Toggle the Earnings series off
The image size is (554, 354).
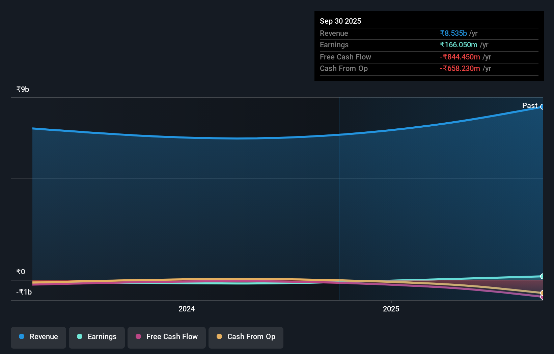click(x=96, y=337)
